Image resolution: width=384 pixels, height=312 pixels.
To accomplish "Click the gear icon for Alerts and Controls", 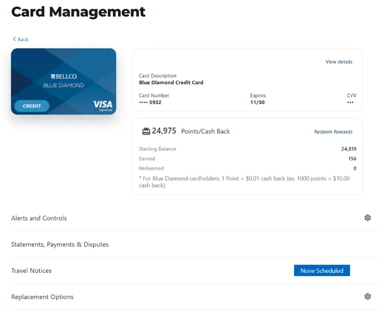I will [367, 218].
